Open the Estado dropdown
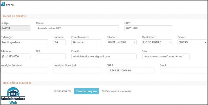Viewport: 208px width, 105px height. pos(121,42)
